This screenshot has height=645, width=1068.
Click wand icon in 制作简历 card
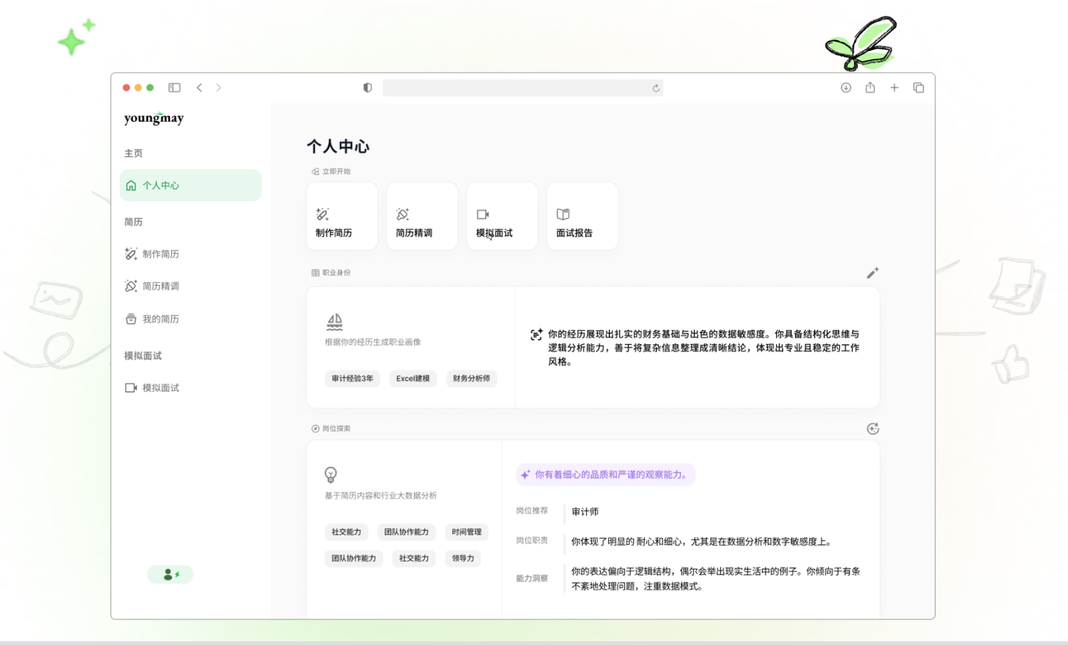click(x=323, y=214)
